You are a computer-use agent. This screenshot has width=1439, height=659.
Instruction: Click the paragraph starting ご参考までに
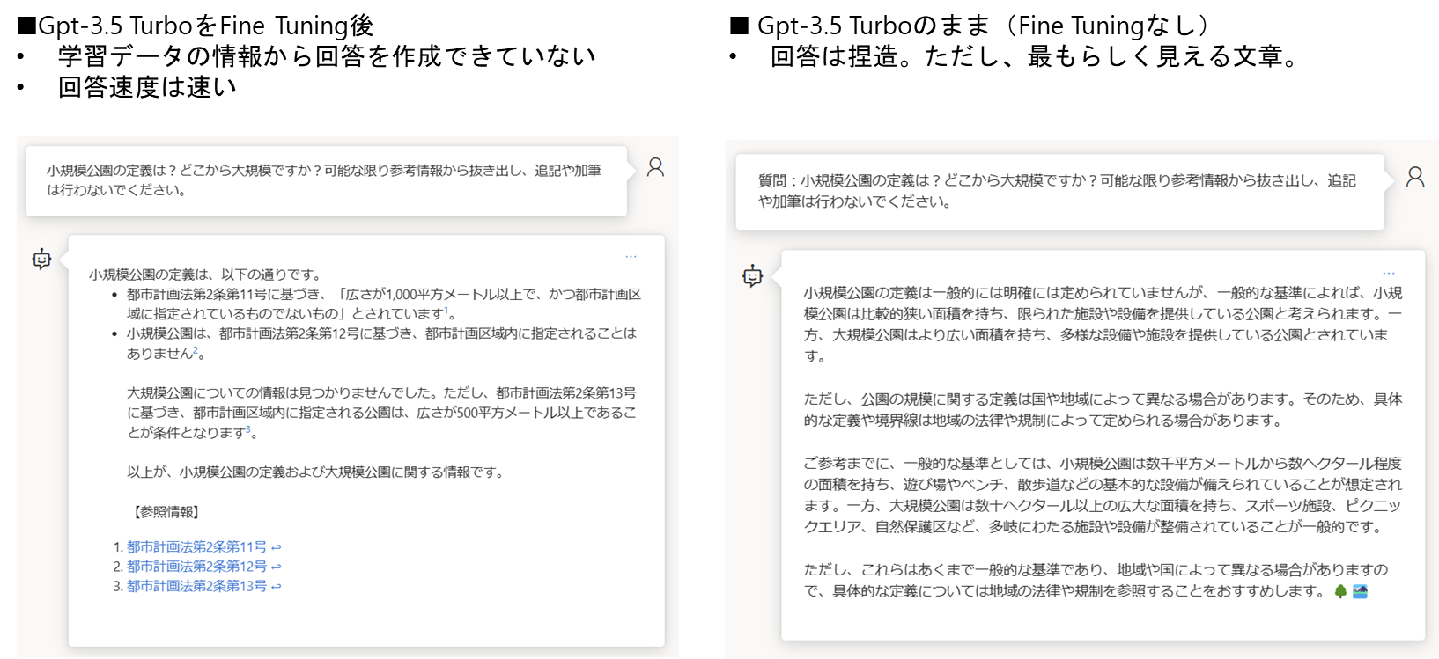1103,495
